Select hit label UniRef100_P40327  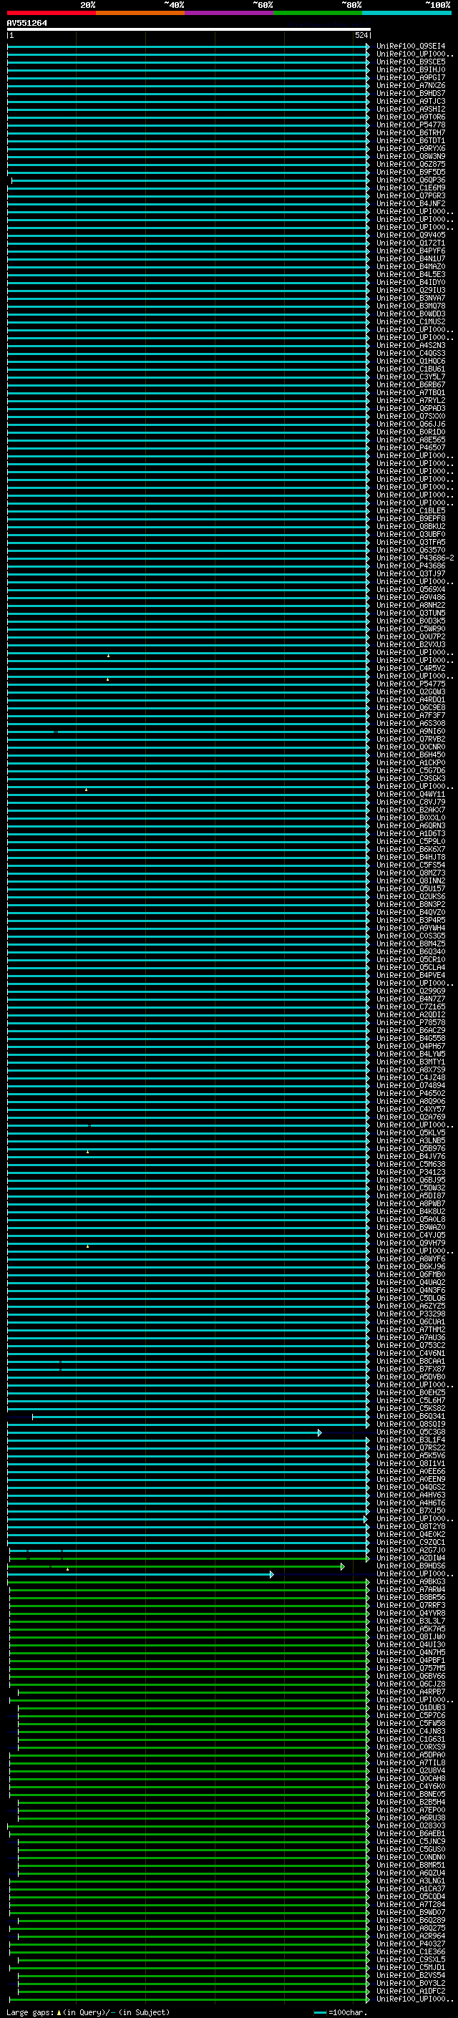411,1944
